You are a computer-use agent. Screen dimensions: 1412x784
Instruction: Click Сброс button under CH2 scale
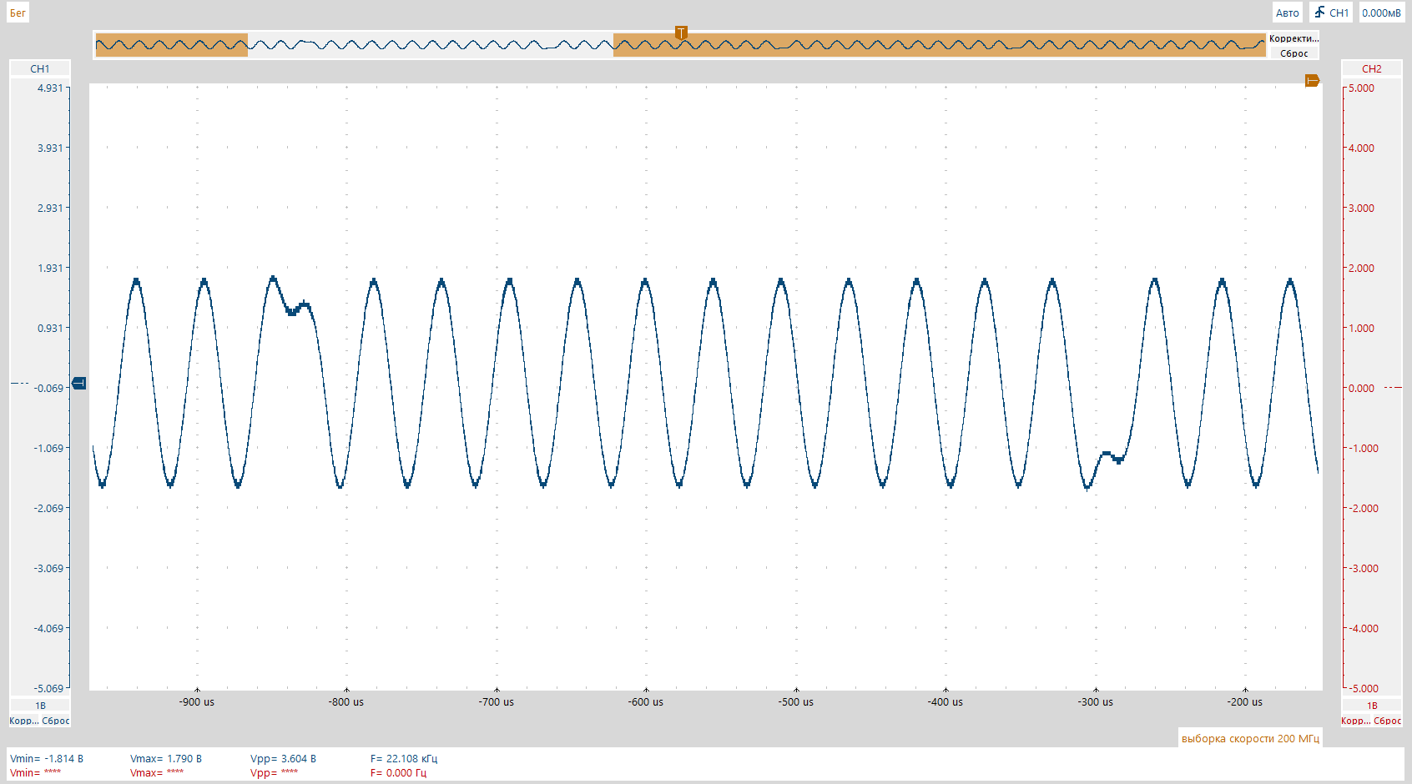click(1388, 721)
